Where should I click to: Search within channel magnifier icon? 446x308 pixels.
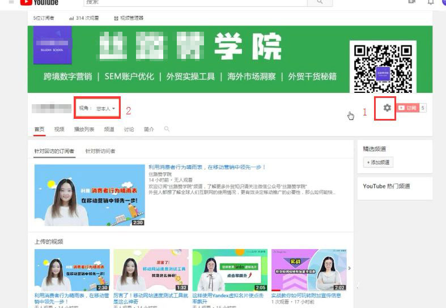click(x=167, y=129)
